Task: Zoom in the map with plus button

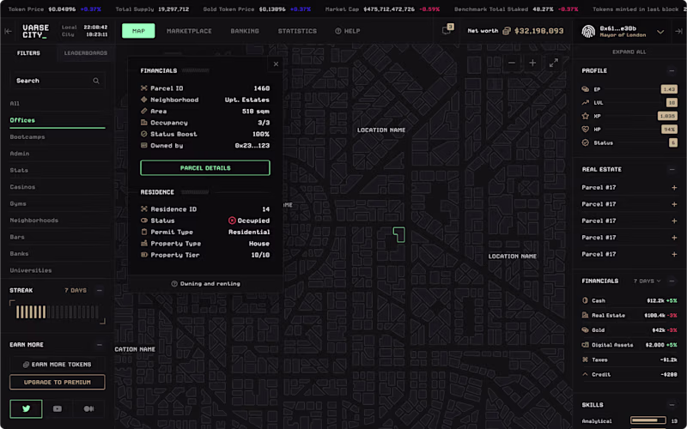Action: pos(532,63)
